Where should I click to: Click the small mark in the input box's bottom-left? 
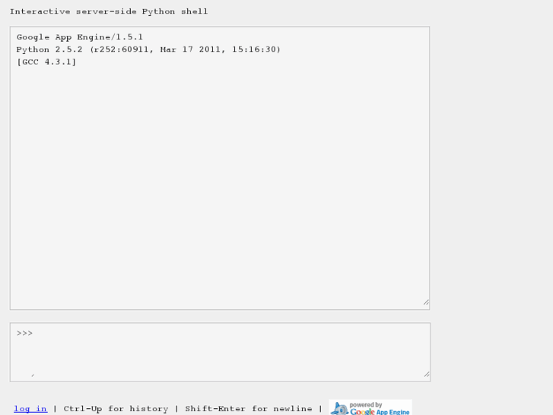click(33, 375)
